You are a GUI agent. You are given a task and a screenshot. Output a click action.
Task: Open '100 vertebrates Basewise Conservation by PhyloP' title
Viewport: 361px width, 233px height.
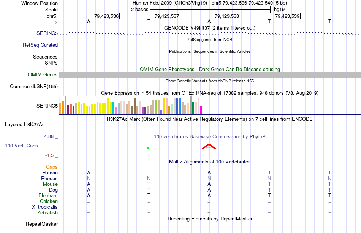pyautogui.click(x=210, y=137)
